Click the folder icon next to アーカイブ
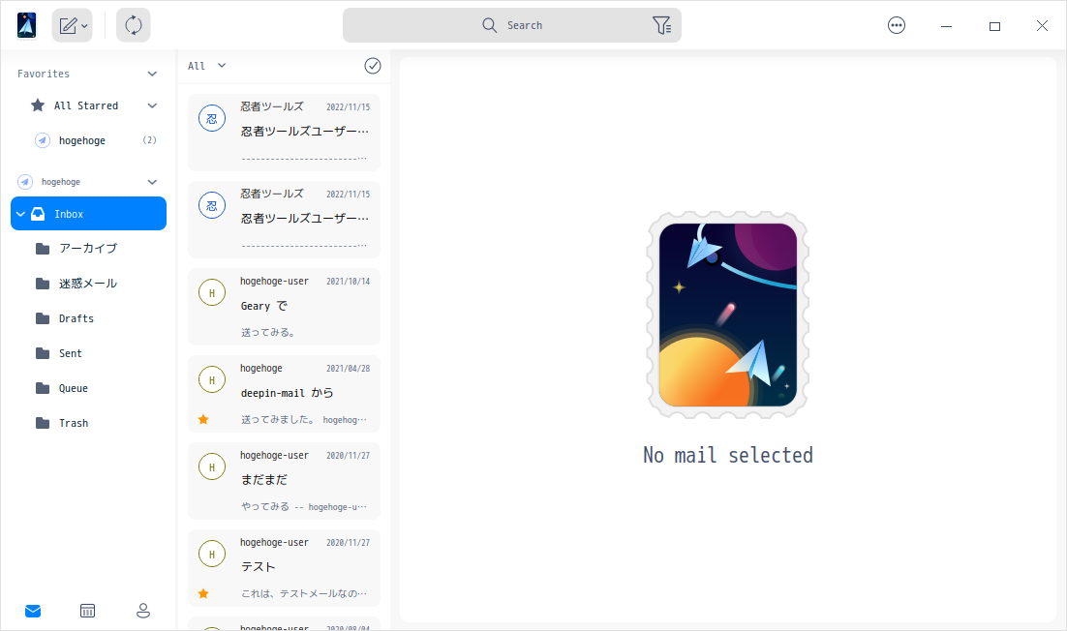This screenshot has width=1067, height=631. click(x=43, y=248)
